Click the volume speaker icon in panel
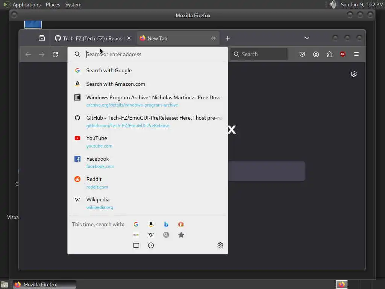Viewport: 385px width, 289px height. 333,5
